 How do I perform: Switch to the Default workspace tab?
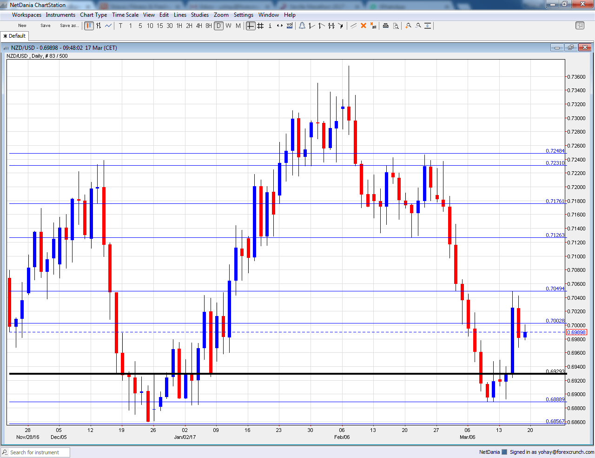click(15, 36)
